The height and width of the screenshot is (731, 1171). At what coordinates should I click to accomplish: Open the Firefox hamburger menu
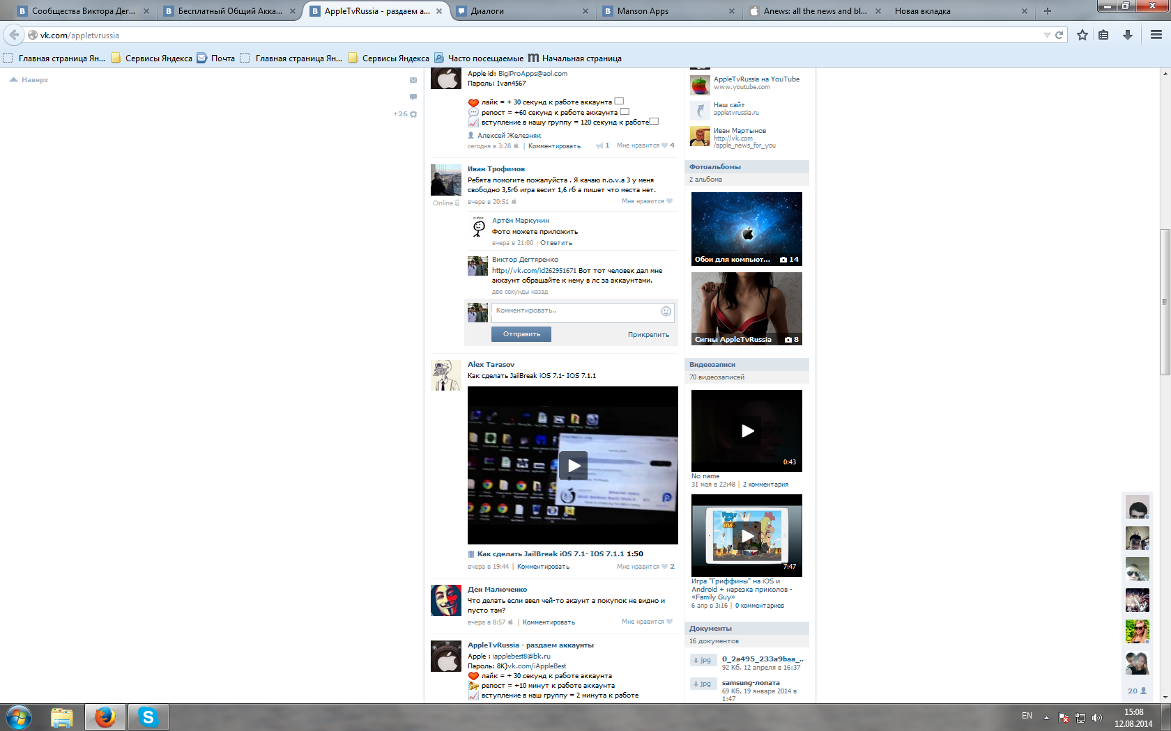(1156, 35)
